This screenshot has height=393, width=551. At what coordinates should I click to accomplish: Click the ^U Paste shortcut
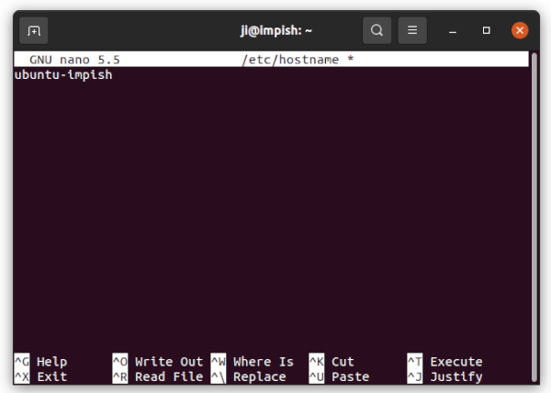click(339, 376)
